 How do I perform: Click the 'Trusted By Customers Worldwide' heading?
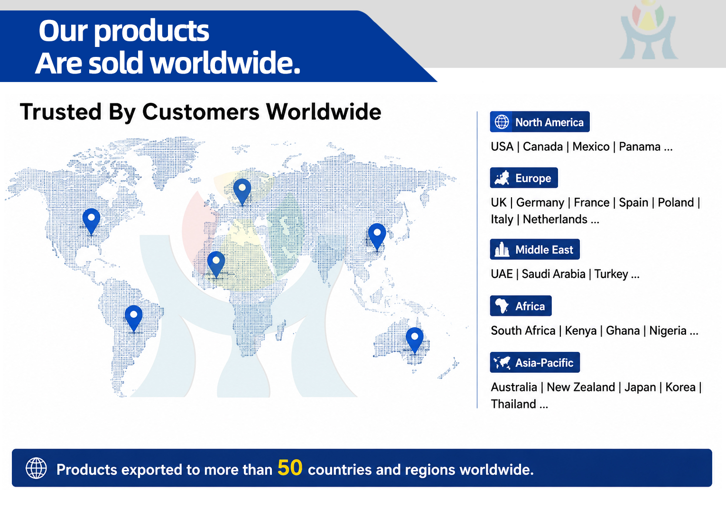[200, 112]
